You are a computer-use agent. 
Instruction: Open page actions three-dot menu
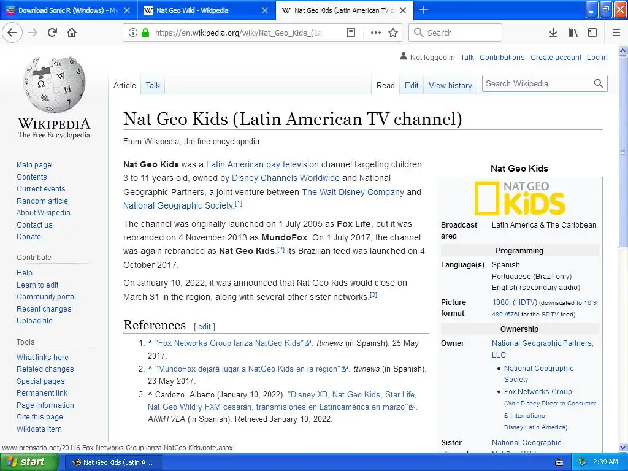pos(376,33)
